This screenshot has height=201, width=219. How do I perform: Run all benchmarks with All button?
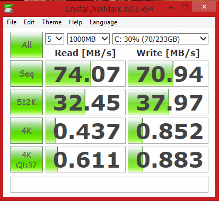pyautogui.click(x=27, y=45)
